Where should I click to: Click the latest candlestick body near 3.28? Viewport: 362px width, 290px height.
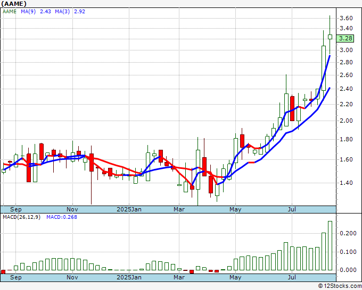click(330, 37)
